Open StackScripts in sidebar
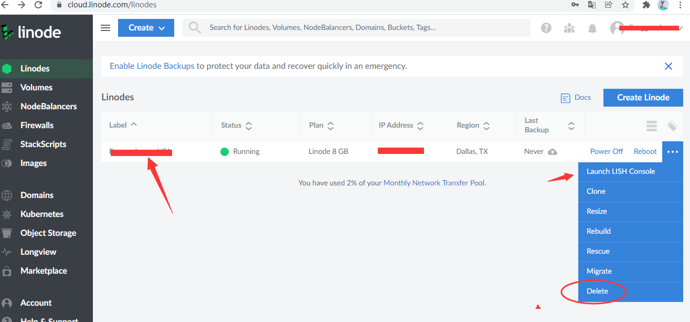Image resolution: width=690 pixels, height=322 pixels. (46, 144)
